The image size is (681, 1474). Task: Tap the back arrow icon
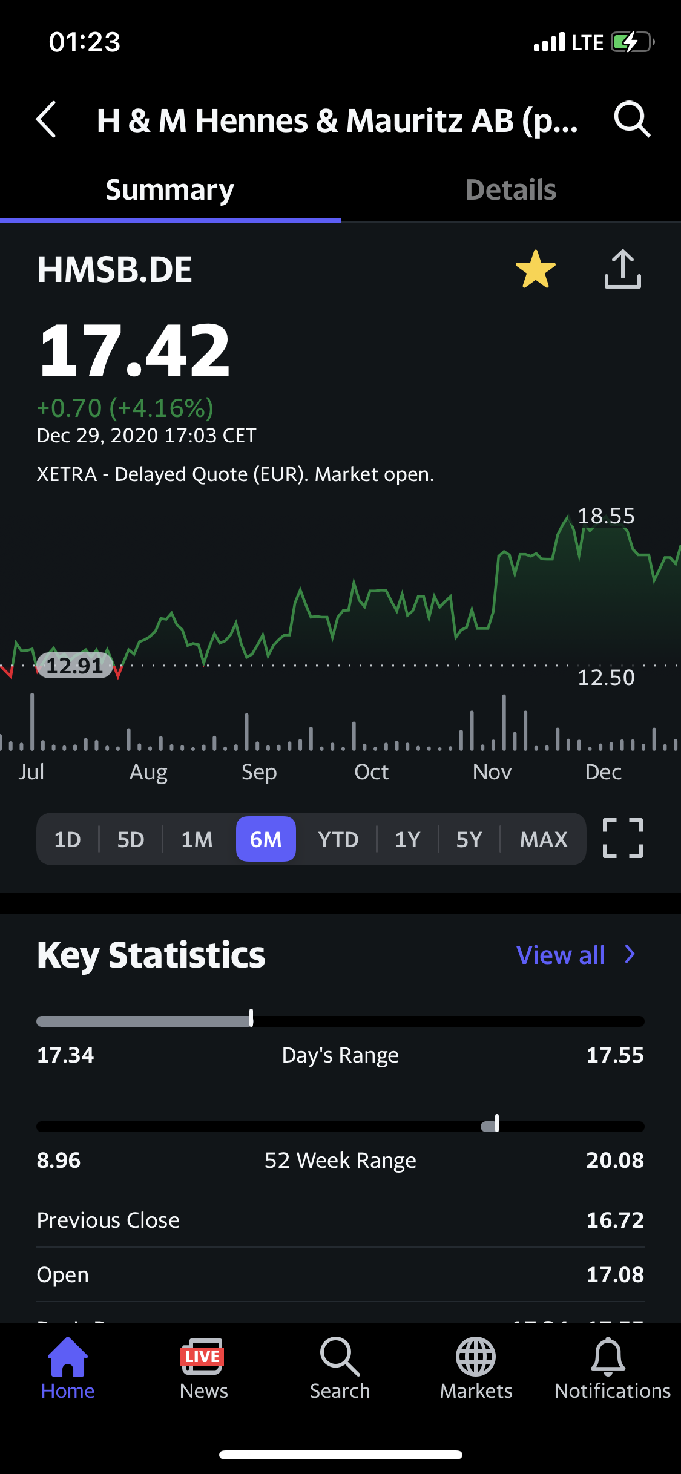pos(46,119)
